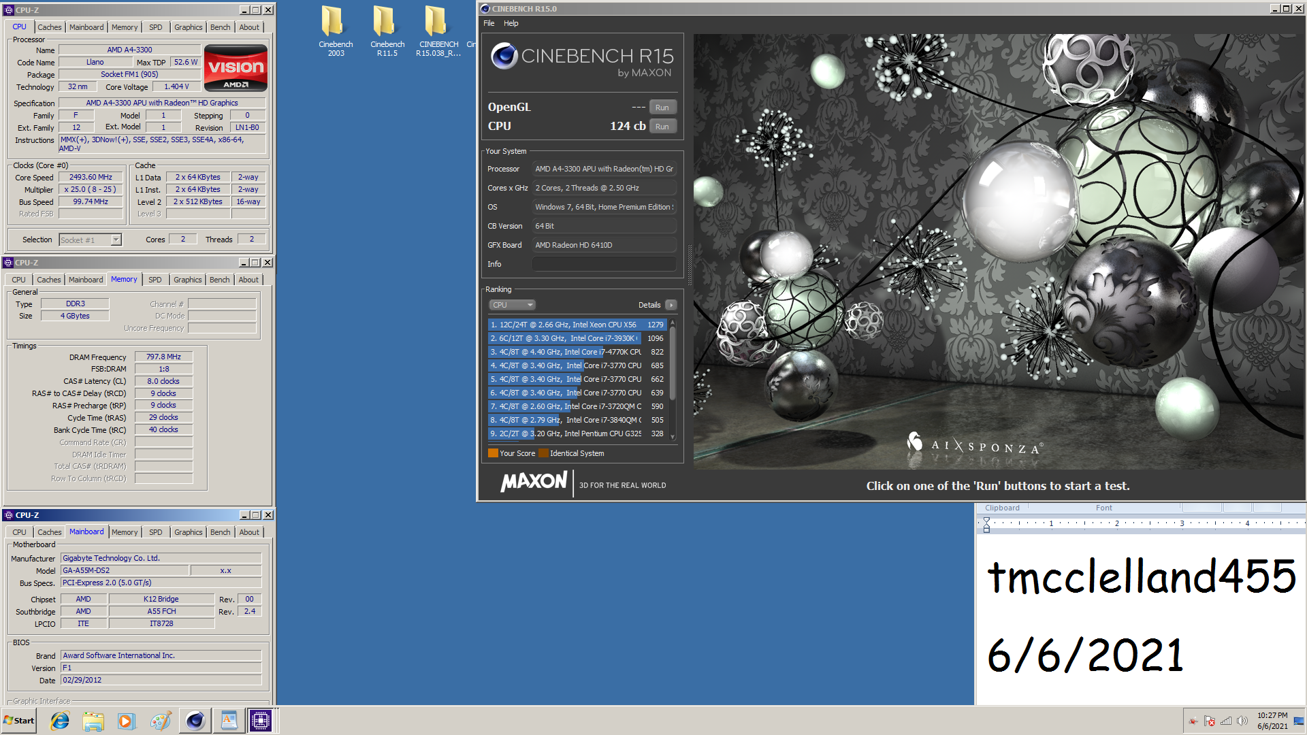Switch to Mainboard tab in top CPU-Z
This screenshot has height=735, width=1307.
pos(86,27)
